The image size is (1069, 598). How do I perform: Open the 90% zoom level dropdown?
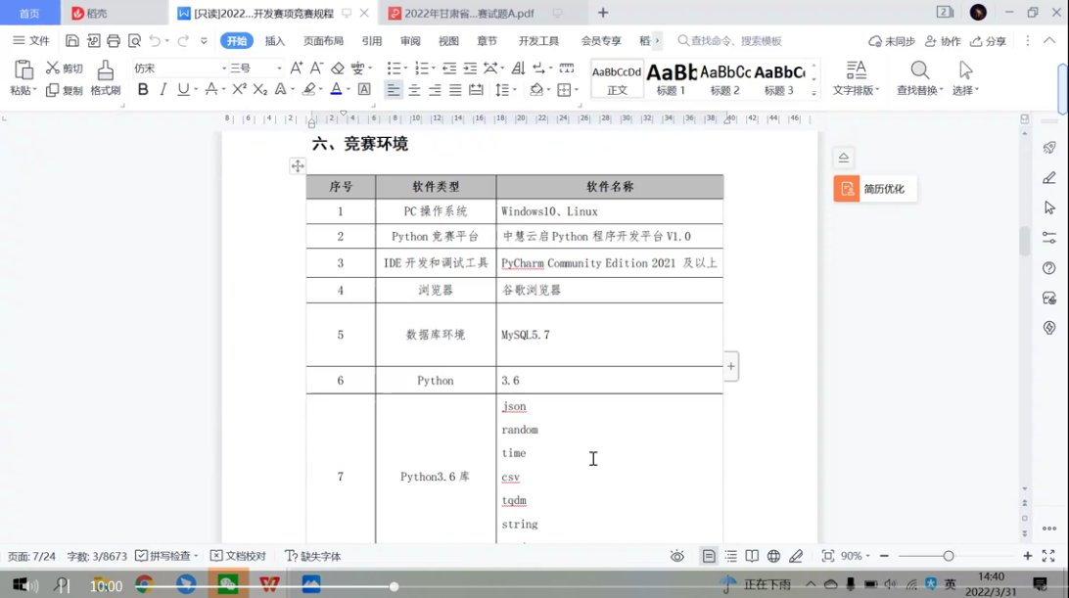coord(855,557)
